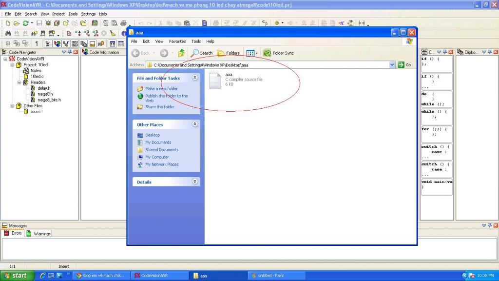Click the Compile project icon
This screenshot has width=499, height=281.
(77, 33)
